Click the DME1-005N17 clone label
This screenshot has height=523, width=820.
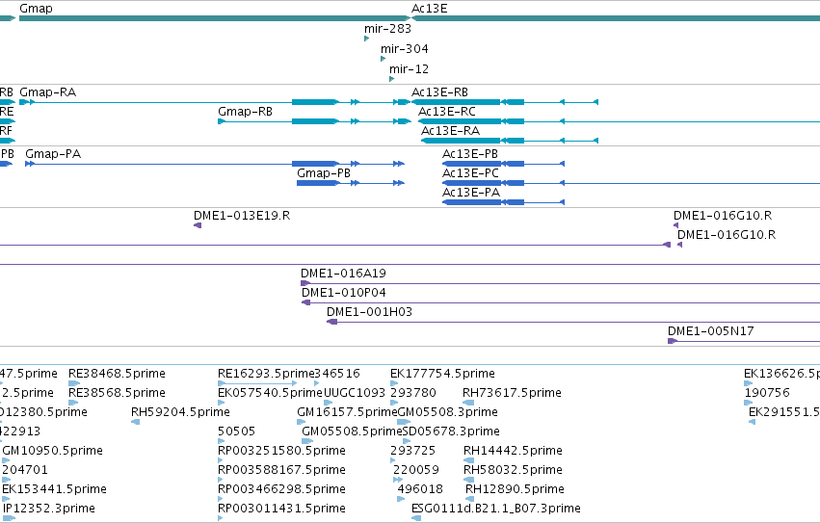(x=711, y=331)
